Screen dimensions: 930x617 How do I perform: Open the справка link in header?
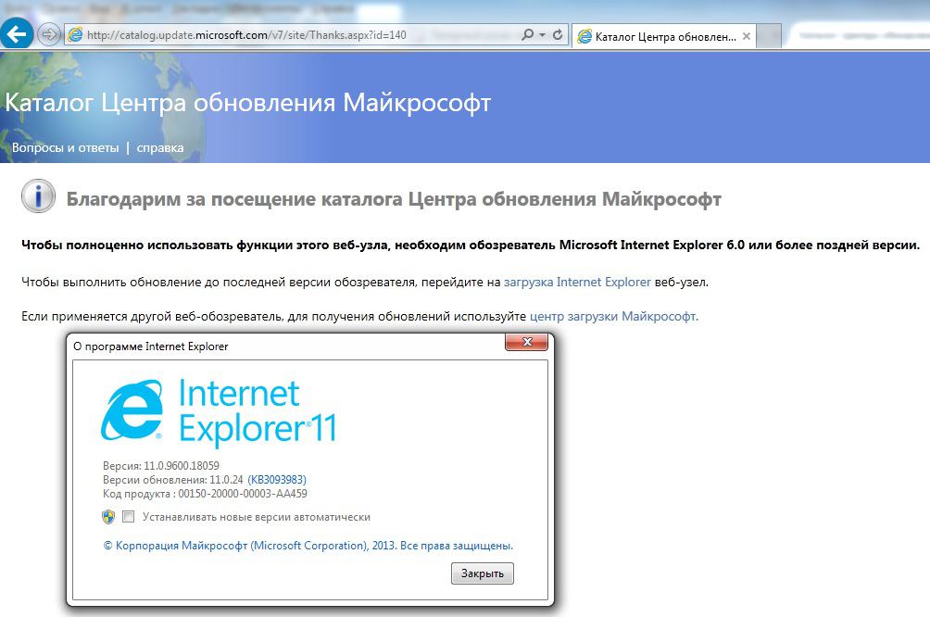(160, 147)
